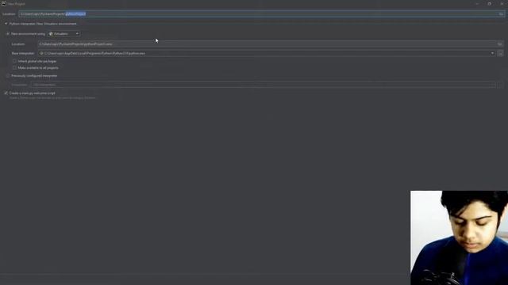This screenshot has height=285, width=508.
Task: Open folder browser for project location
Action: point(501,14)
